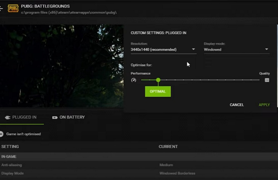Click the PUBG install path text
Image resolution: width=278 pixels, height=180 pixels.
pos(69,13)
